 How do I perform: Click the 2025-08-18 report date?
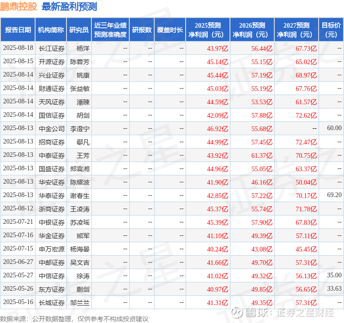point(18,48)
